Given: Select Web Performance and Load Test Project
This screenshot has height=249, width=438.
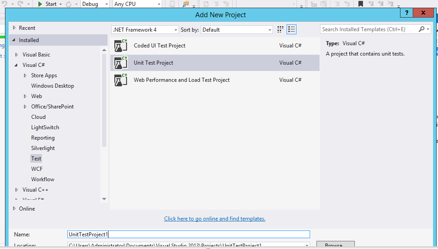Looking at the screenshot, I should pyautogui.click(x=215, y=80).
